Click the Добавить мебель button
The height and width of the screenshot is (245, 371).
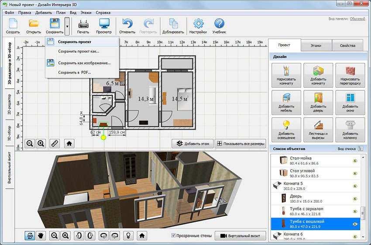286,103
